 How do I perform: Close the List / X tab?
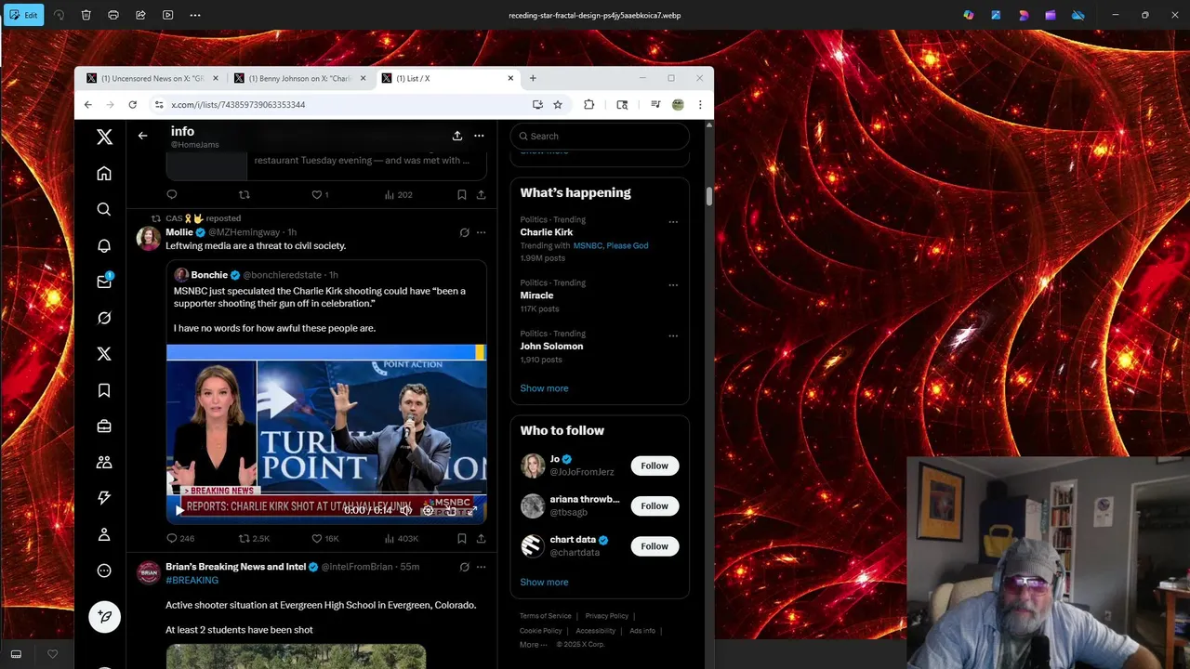click(x=510, y=78)
